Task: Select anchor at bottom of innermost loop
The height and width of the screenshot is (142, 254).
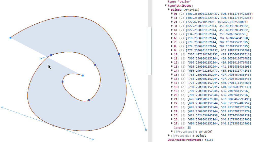Action: [89, 100]
